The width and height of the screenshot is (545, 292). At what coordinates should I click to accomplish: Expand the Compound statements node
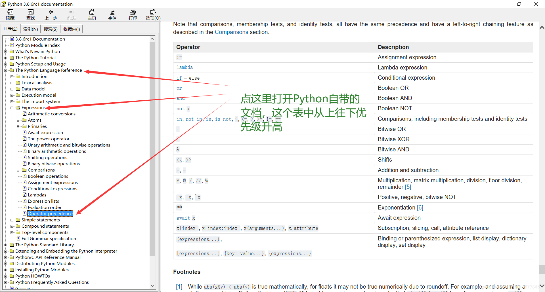(12, 226)
